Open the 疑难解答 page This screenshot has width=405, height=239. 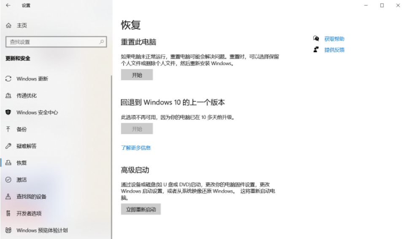(x=27, y=146)
